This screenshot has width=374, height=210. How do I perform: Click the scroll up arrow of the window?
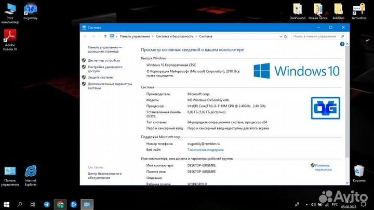tap(348, 44)
